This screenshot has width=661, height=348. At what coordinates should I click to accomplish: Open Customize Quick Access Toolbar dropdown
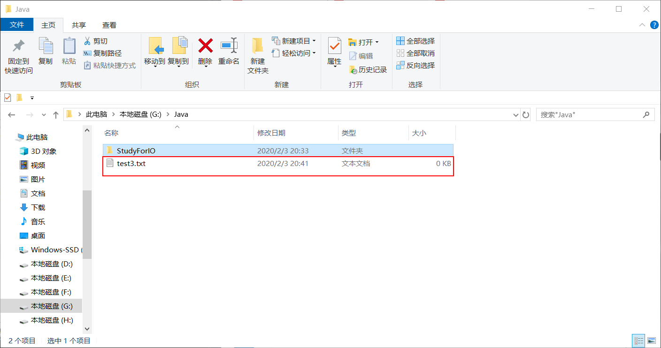pos(32,98)
